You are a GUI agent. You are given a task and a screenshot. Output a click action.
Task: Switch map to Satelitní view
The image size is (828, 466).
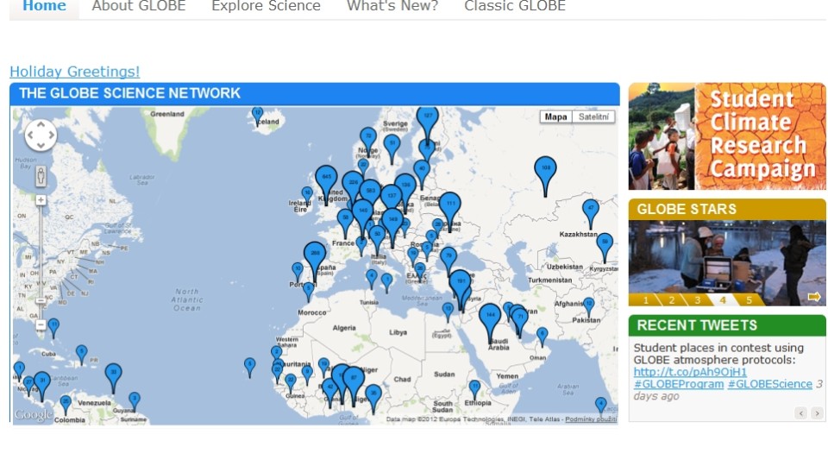coord(593,116)
